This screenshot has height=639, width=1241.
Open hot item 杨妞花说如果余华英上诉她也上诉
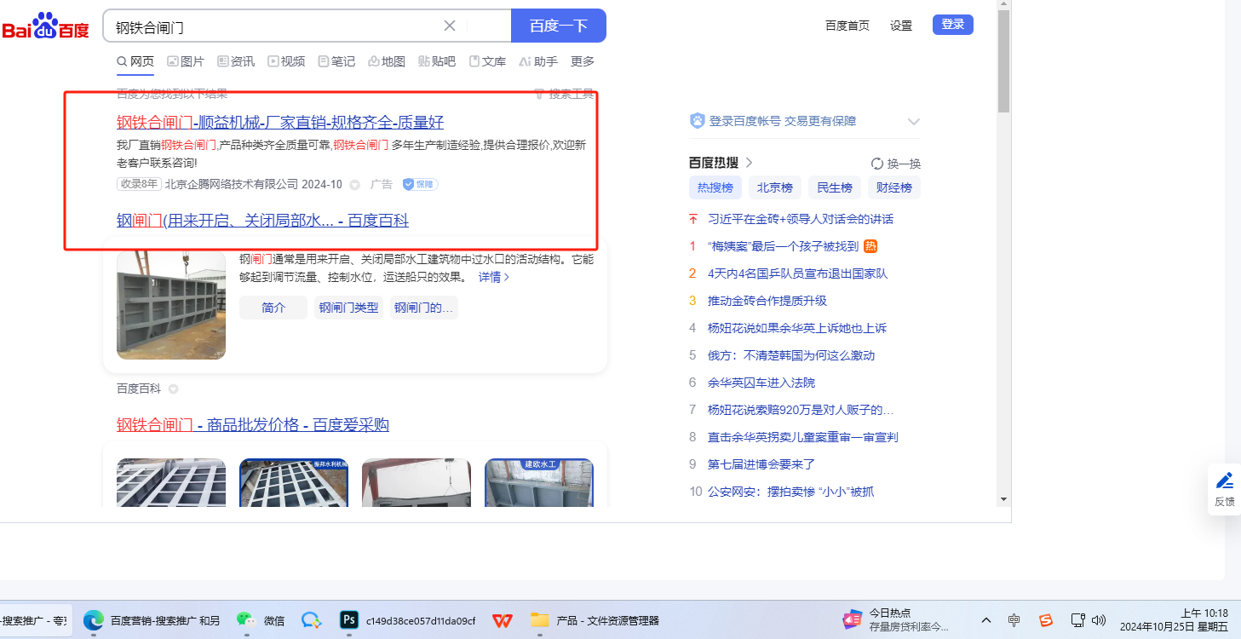[x=797, y=328]
